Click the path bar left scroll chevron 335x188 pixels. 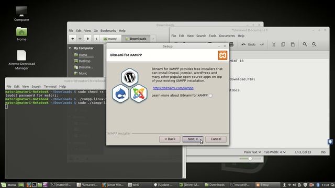point(96,39)
